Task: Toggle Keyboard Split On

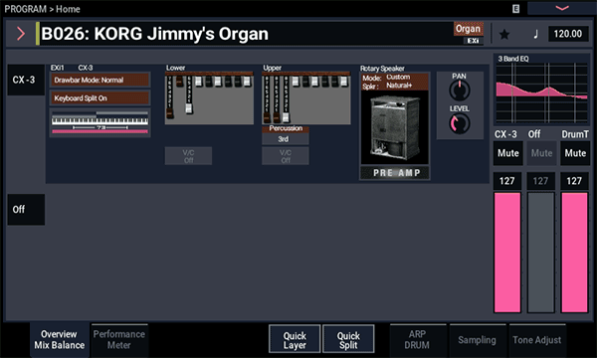Action: (x=100, y=98)
